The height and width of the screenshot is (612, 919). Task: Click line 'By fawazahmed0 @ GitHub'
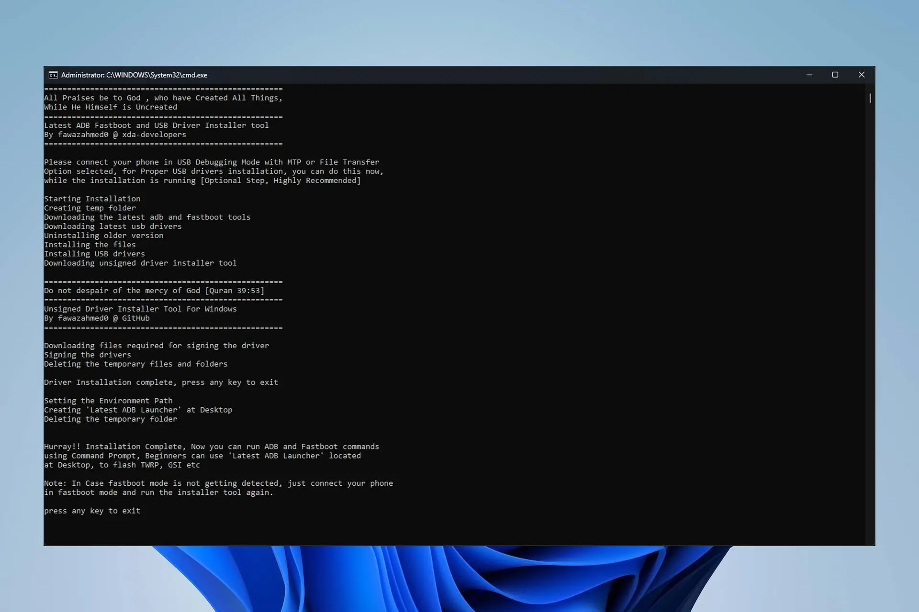point(97,318)
